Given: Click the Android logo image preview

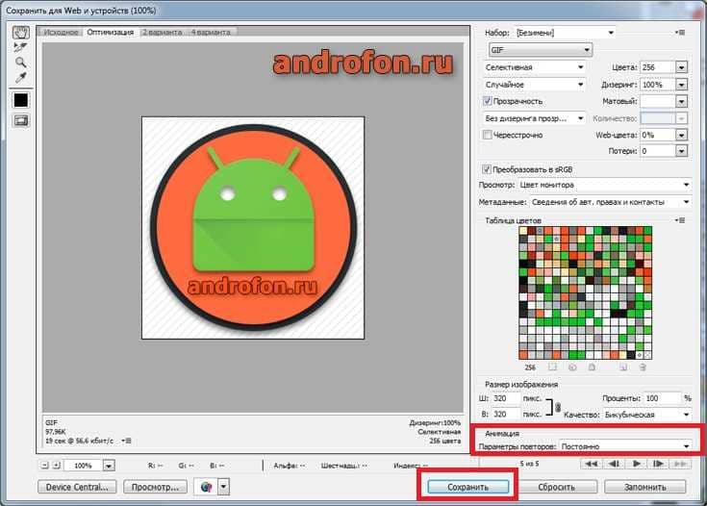Looking at the screenshot, I should [253, 228].
